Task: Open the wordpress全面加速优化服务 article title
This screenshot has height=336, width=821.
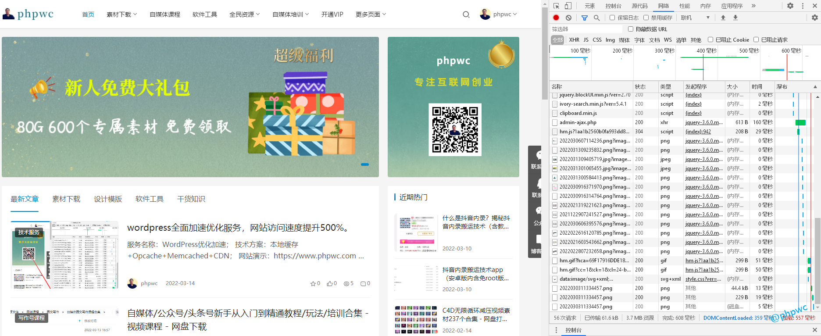Action: click(x=239, y=228)
